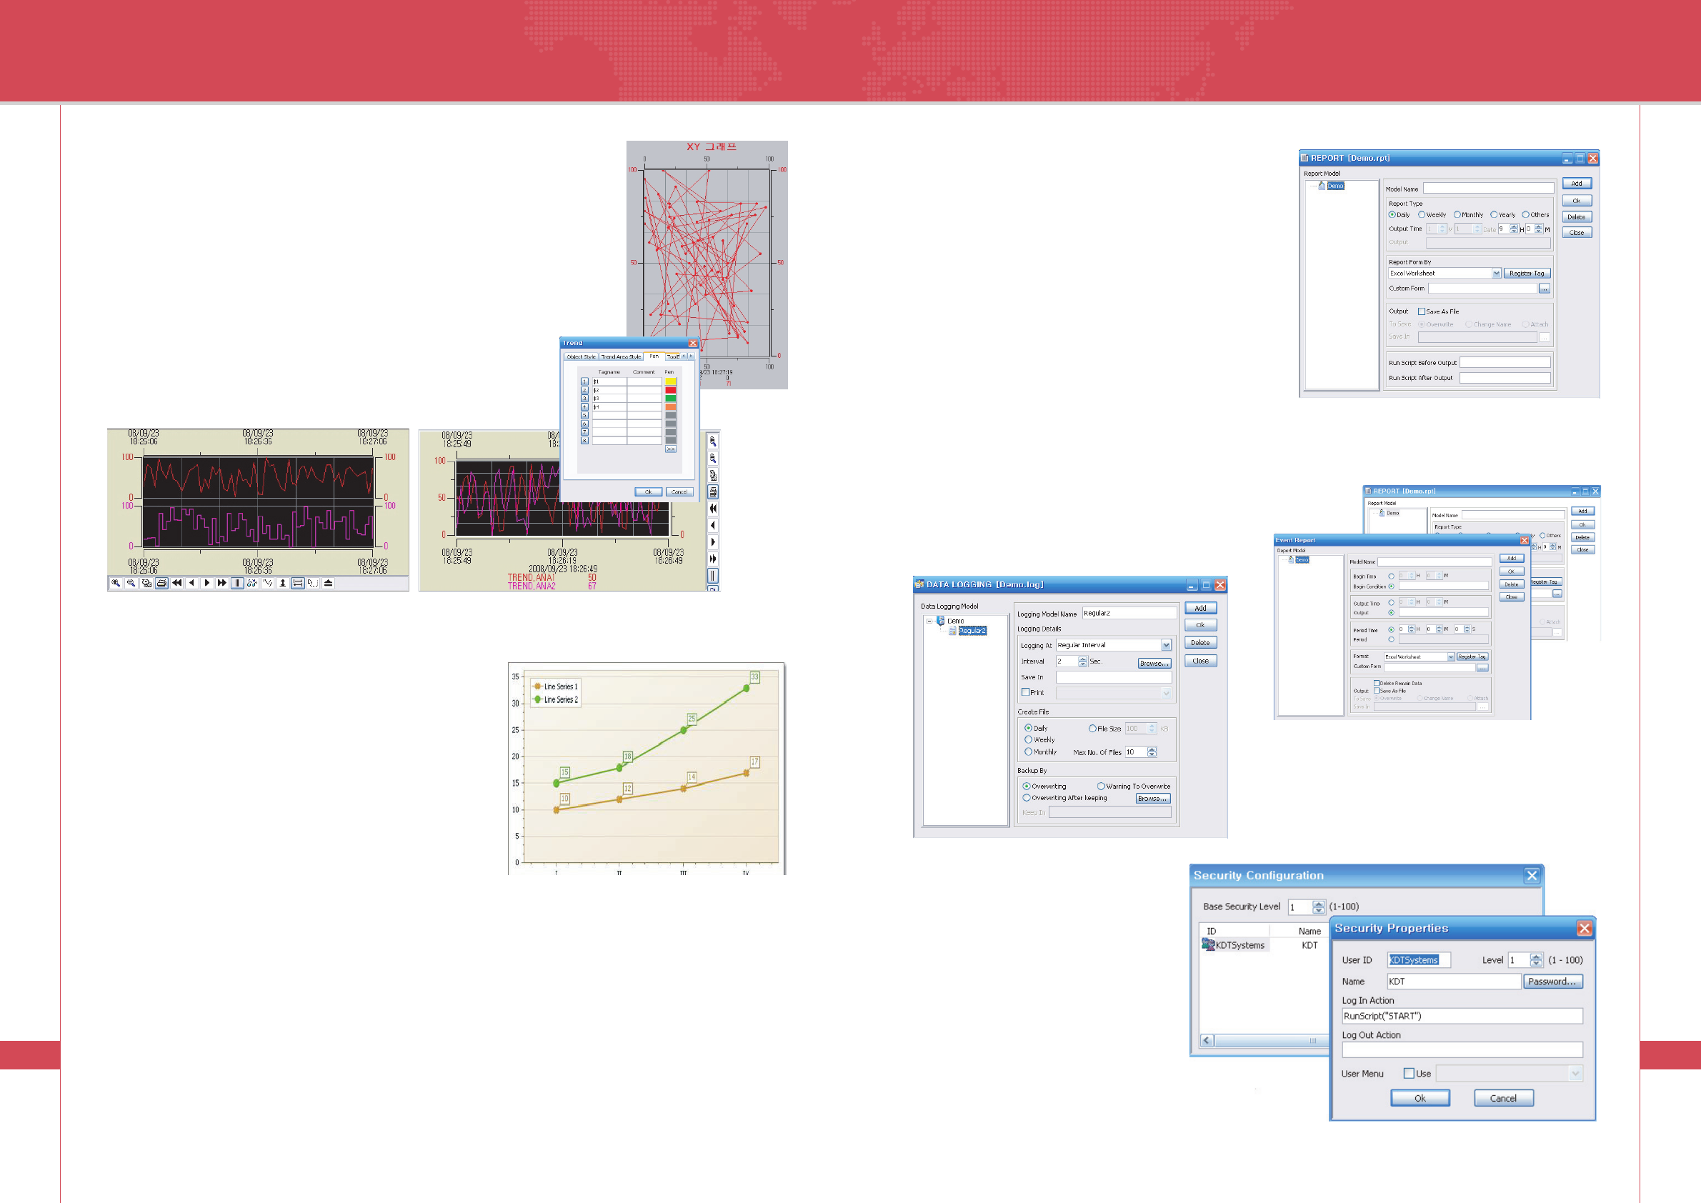Click fast forward icon on horizontal trend toolbar
Screen dimensions: 1701x1203
(x=221, y=583)
